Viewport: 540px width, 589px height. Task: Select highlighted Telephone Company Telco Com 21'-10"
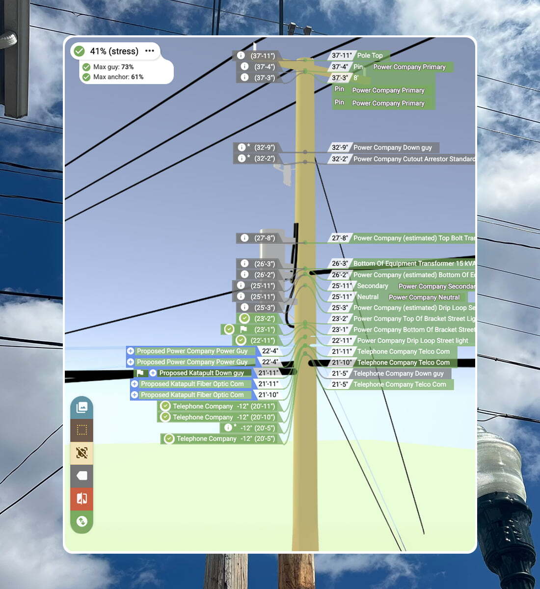(x=403, y=362)
